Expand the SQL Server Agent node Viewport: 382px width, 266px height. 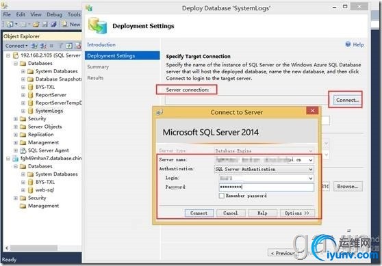pos(16,150)
